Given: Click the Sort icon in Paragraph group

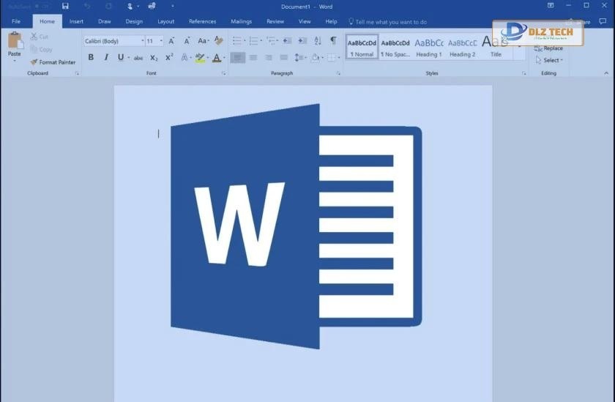Looking at the screenshot, I should [318, 41].
